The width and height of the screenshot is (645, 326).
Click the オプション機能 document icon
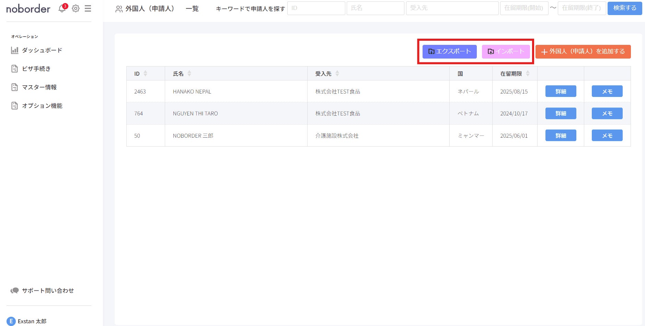tap(14, 106)
